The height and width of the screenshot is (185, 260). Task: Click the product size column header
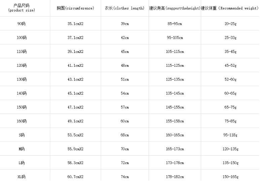[22, 8]
